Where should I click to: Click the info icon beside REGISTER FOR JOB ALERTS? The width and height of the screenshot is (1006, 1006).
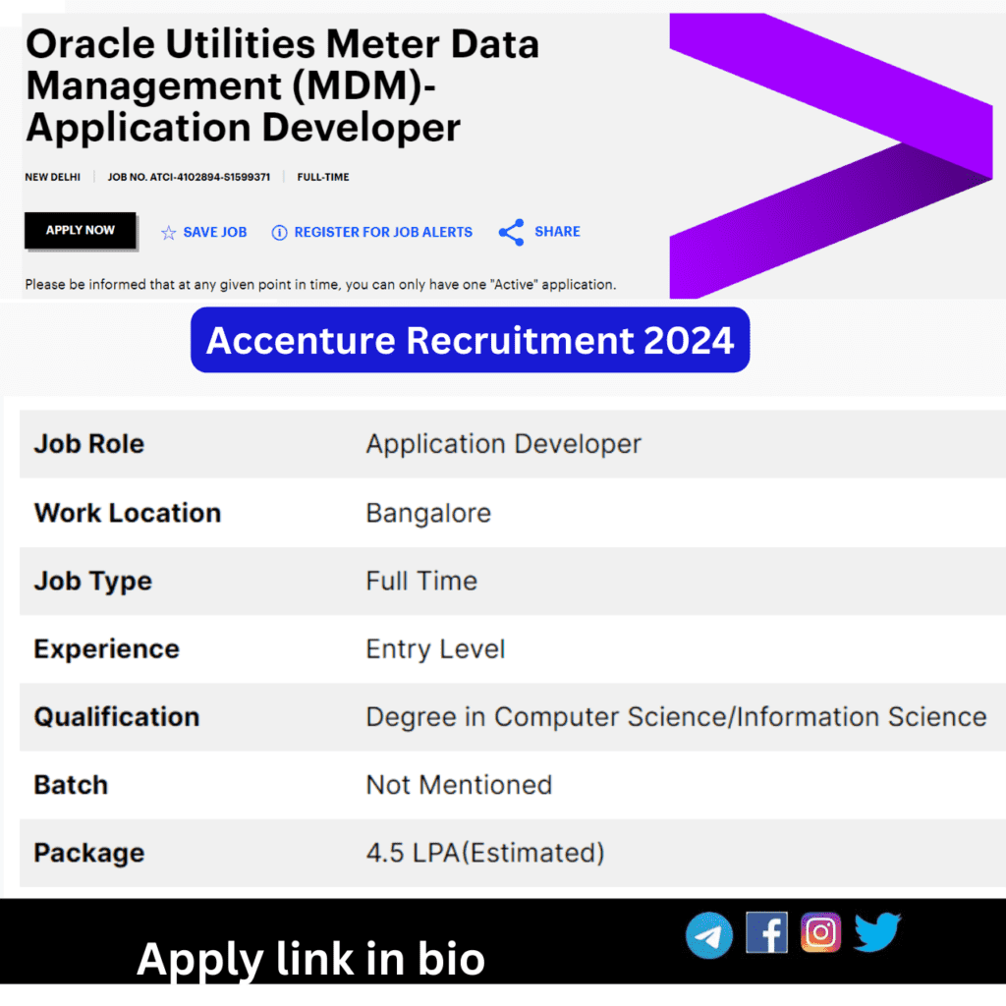280,233
